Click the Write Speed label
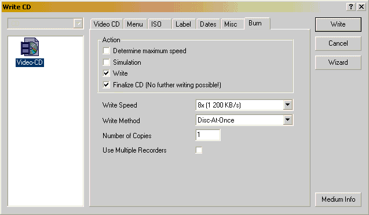Viewport: 369px width, 215px height. point(119,105)
